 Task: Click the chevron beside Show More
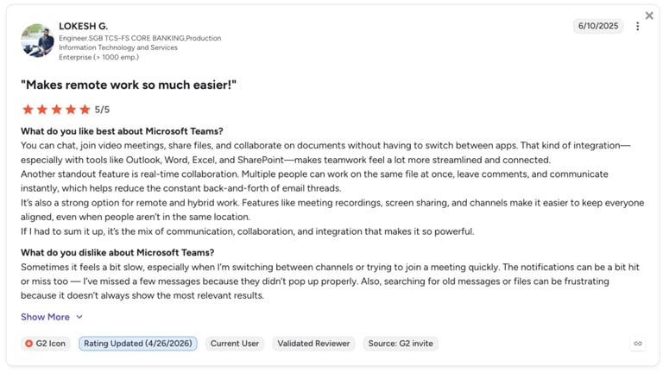click(x=79, y=317)
